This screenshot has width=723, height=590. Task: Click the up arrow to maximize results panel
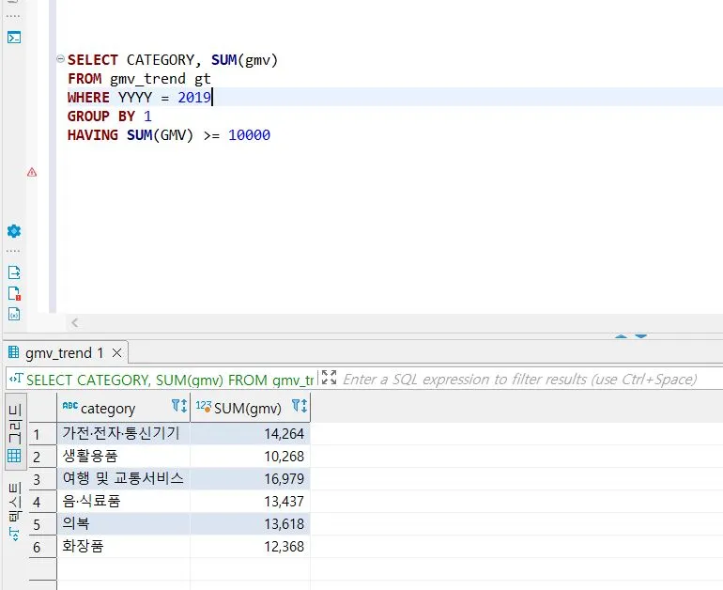tap(621, 336)
